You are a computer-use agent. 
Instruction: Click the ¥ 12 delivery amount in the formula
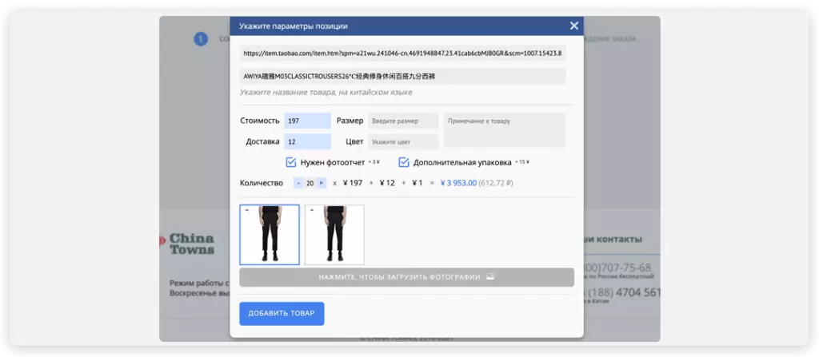387,183
